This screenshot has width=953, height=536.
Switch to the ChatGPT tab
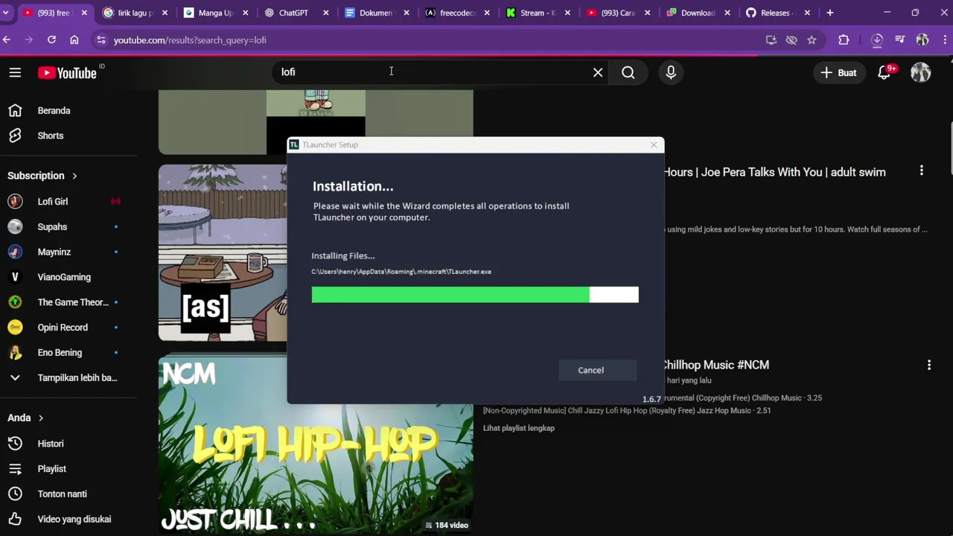tap(293, 13)
